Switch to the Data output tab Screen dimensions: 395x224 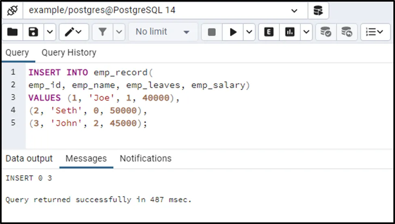point(29,158)
